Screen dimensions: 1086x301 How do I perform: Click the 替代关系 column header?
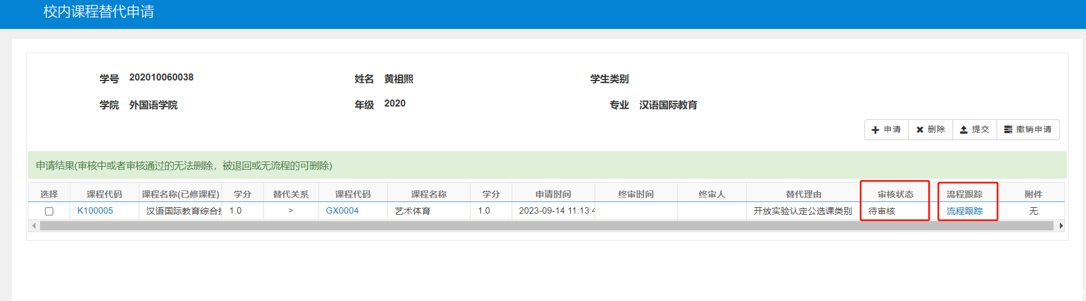[291, 194]
